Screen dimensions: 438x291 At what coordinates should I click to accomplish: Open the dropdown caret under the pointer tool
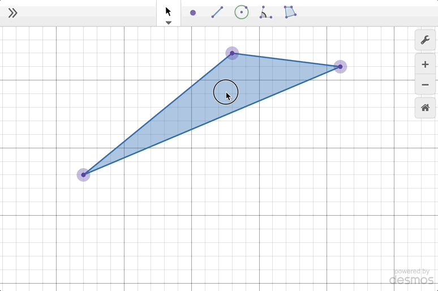pyautogui.click(x=168, y=23)
